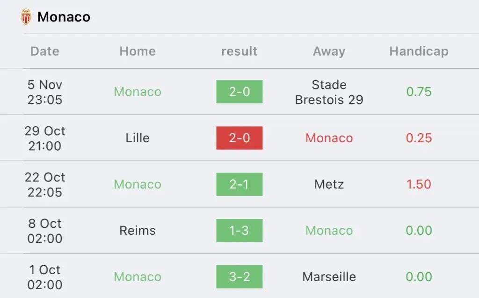Click the result column header

[239, 51]
